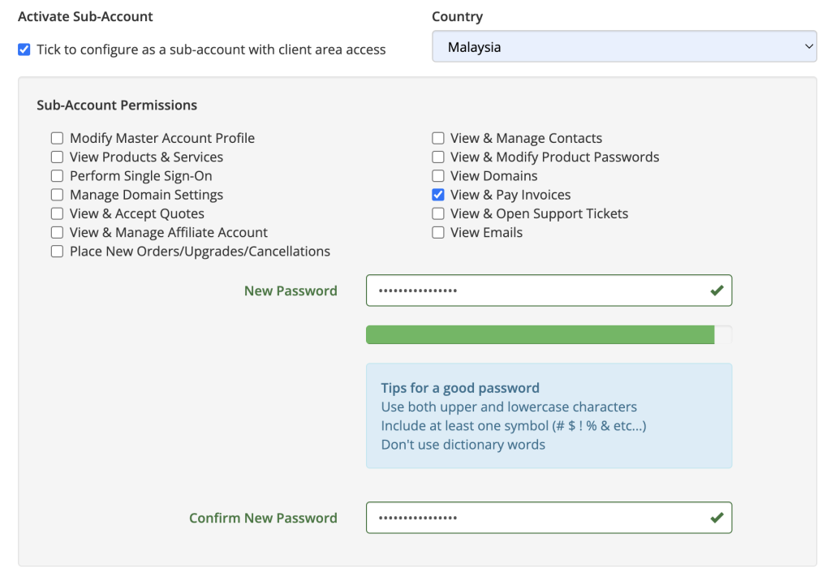Tick View & Modify Product Passwords

437,157
